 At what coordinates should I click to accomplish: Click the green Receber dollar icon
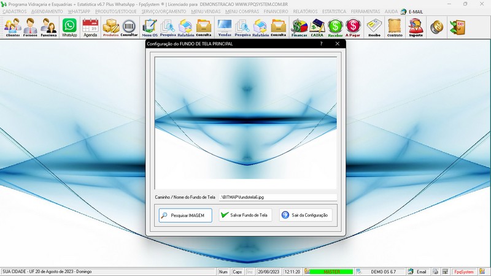[335, 28]
